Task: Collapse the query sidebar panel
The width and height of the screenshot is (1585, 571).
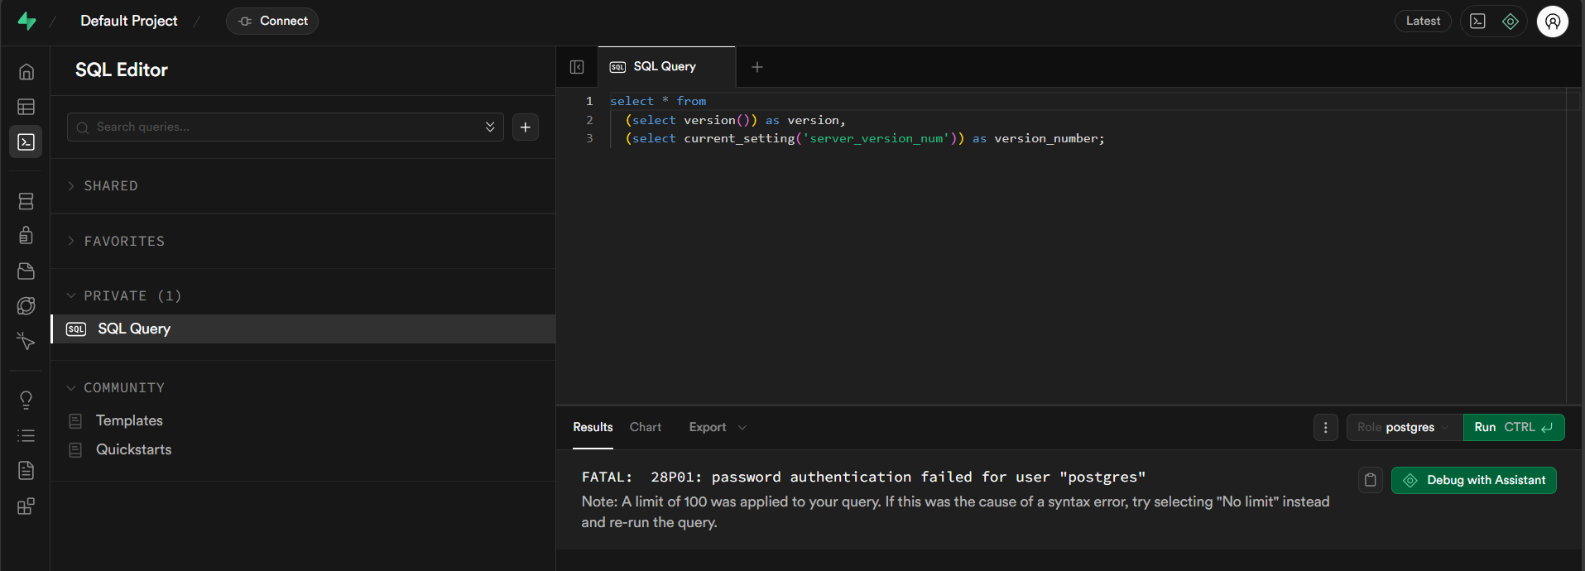Action: (577, 67)
